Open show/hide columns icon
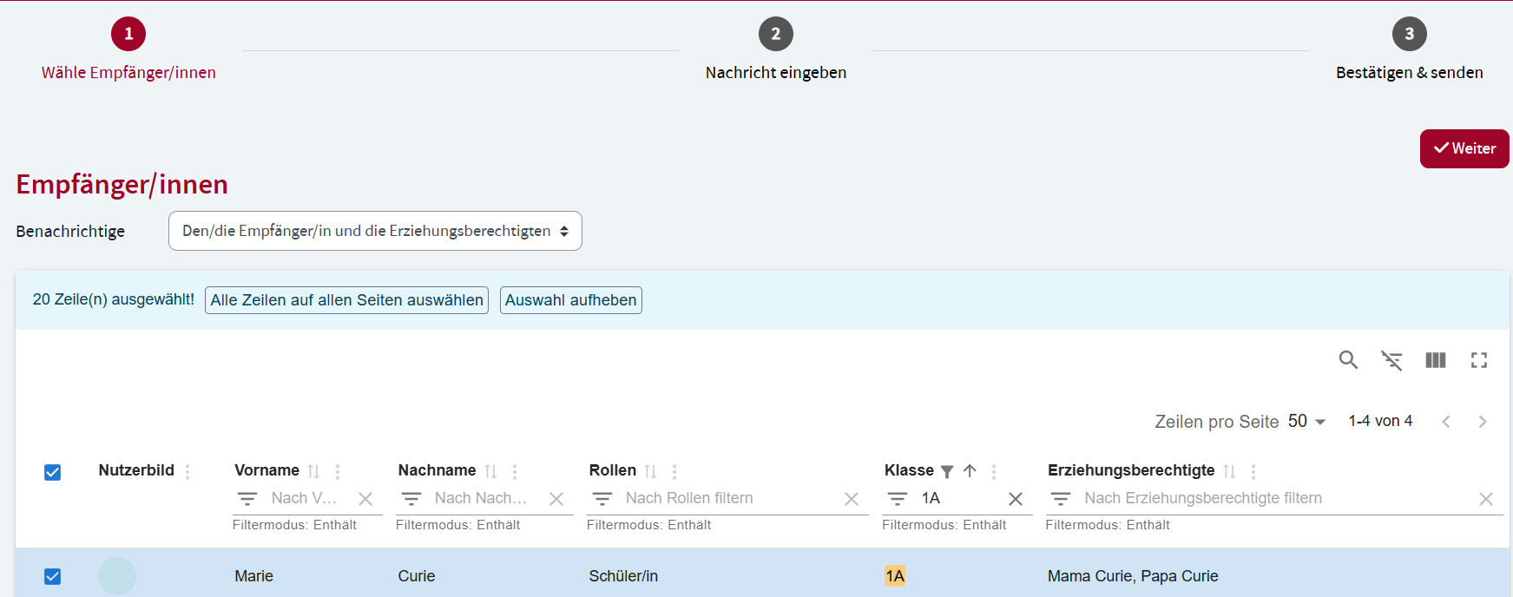This screenshot has width=1513, height=597. [x=1435, y=360]
